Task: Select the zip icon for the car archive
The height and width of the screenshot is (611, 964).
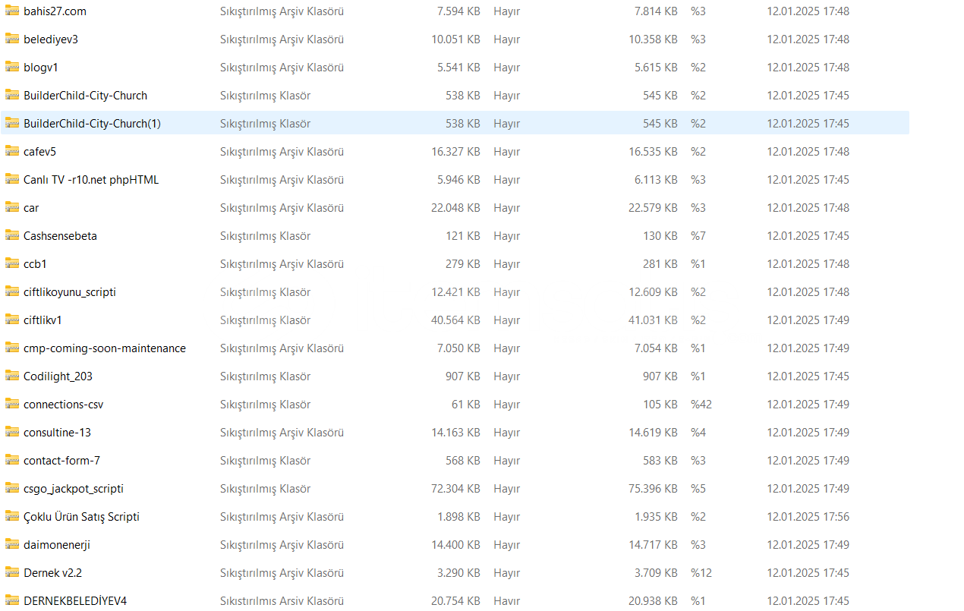Action: (12, 207)
